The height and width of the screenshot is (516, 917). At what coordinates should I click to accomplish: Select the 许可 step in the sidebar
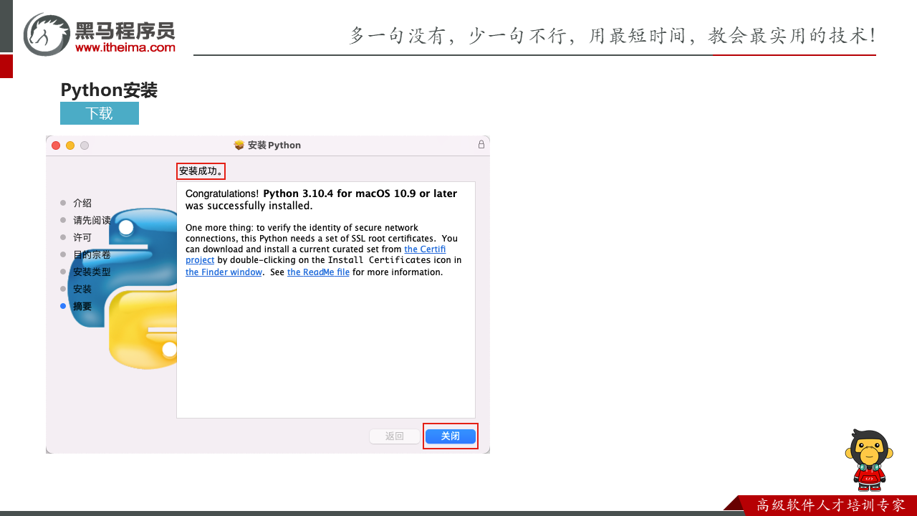(82, 237)
